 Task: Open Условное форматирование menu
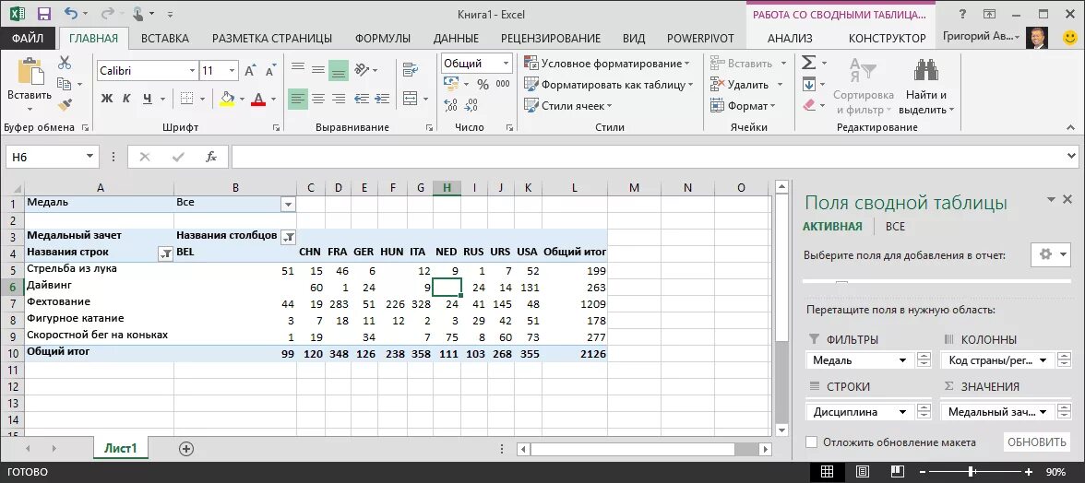pyautogui.click(x=607, y=64)
